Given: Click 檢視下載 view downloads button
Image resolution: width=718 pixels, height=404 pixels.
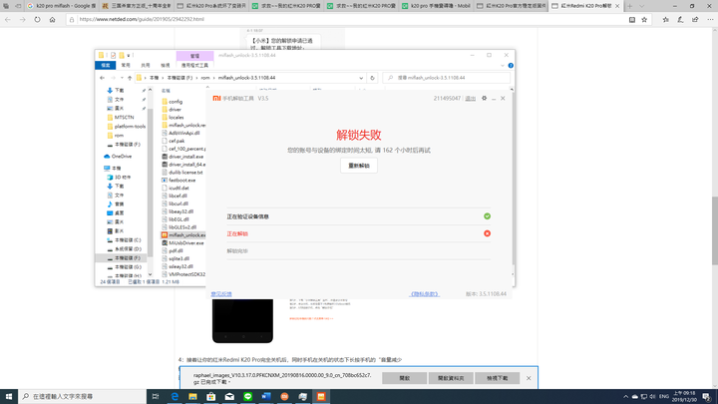Looking at the screenshot, I should (497, 378).
